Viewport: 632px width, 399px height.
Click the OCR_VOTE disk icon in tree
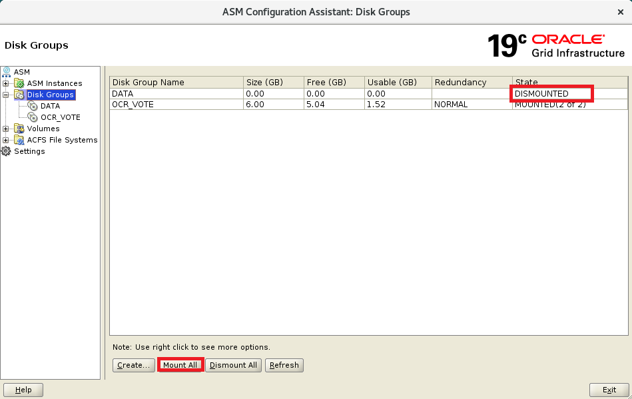(33, 117)
